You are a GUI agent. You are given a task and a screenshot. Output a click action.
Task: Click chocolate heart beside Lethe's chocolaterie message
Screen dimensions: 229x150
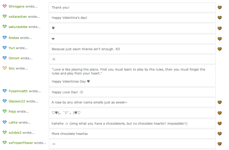tap(220, 123)
